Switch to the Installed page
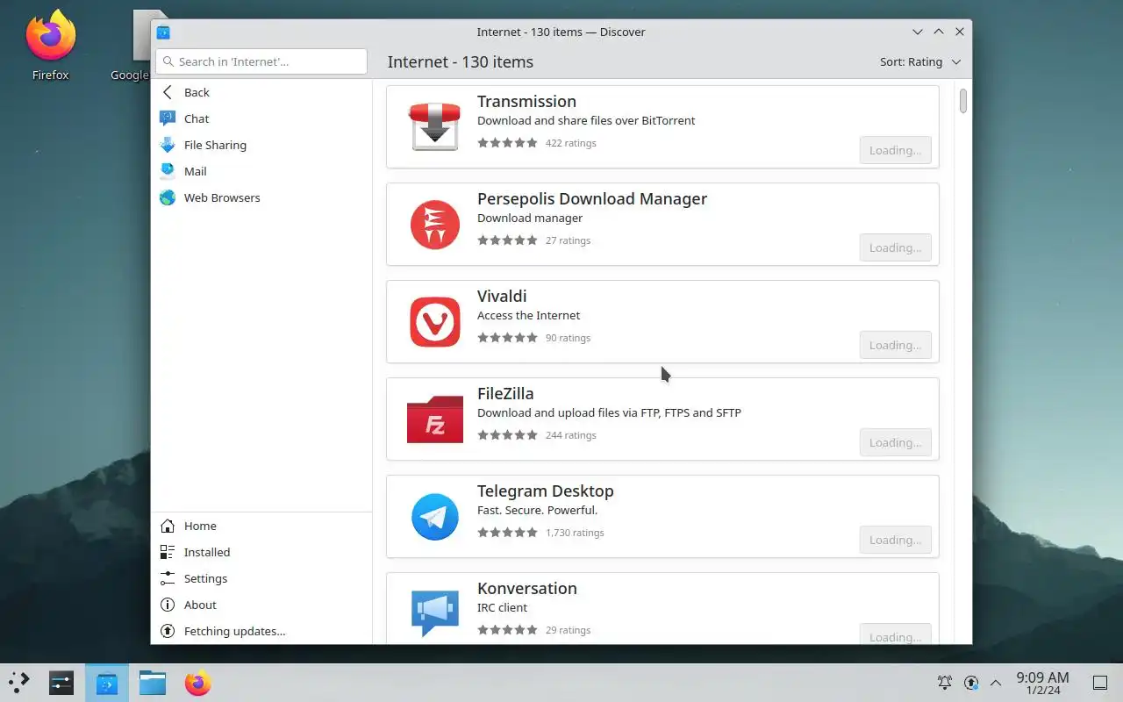 click(261, 552)
